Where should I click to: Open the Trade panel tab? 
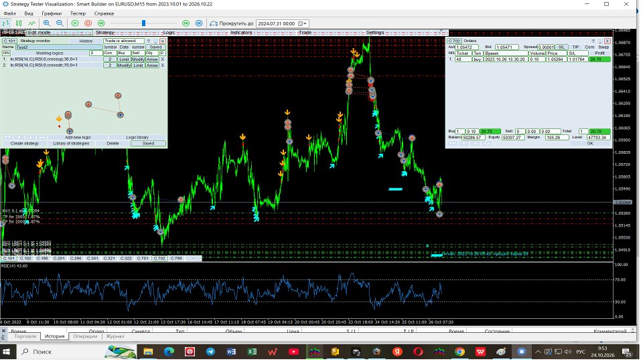tap(305, 32)
